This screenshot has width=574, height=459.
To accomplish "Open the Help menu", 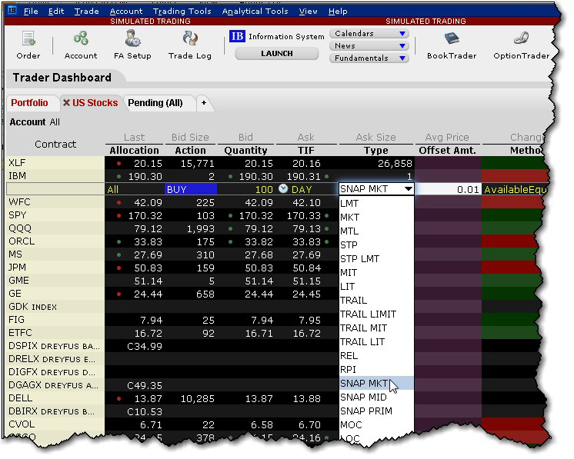I will pos(338,12).
